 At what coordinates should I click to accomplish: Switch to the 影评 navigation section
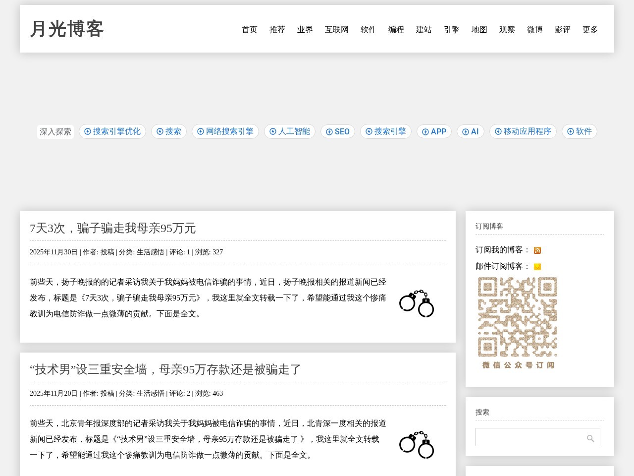tap(562, 30)
